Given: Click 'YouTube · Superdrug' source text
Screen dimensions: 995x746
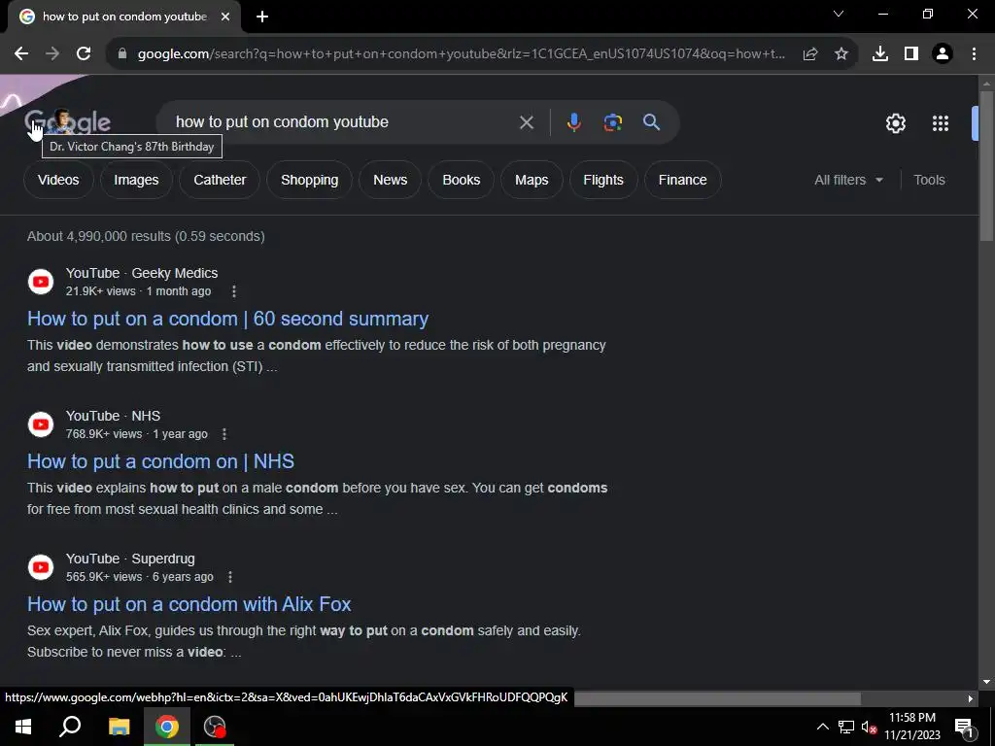Looking at the screenshot, I should tap(130, 559).
